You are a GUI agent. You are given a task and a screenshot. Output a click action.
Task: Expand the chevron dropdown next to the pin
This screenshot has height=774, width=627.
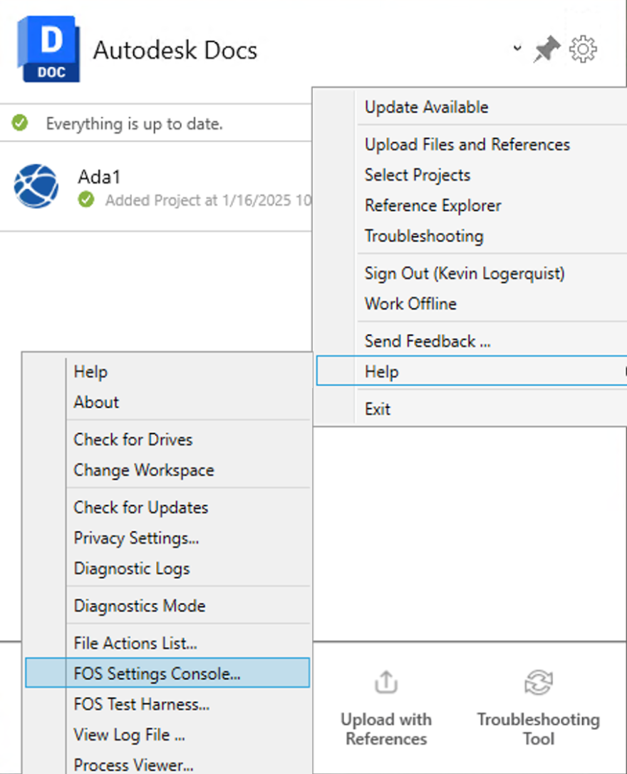517,49
